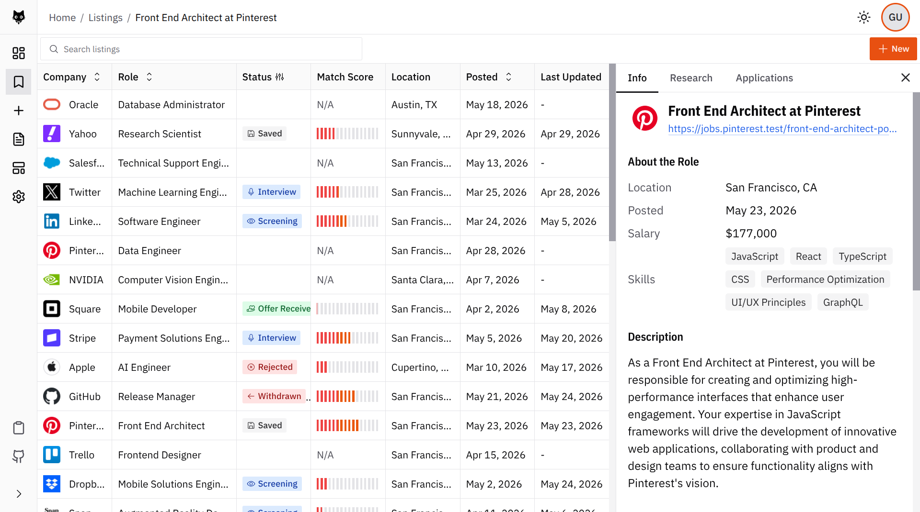Click the LinkedIn logo
The width and height of the screenshot is (920, 512).
pos(52,221)
